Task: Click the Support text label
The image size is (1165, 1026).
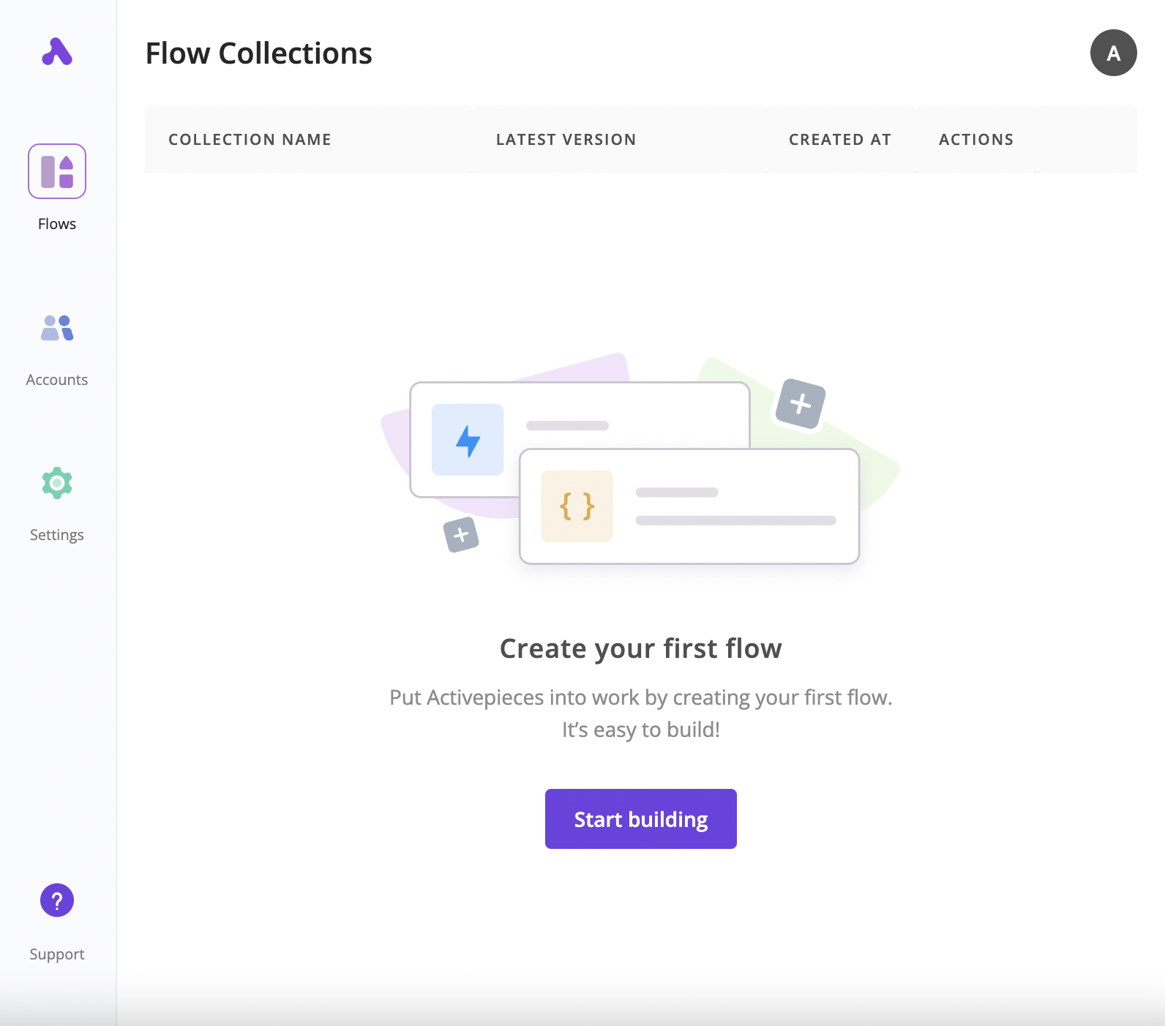Action: tap(57, 954)
